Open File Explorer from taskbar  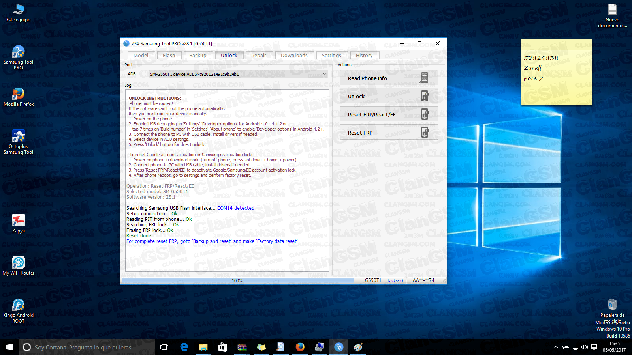(203, 347)
